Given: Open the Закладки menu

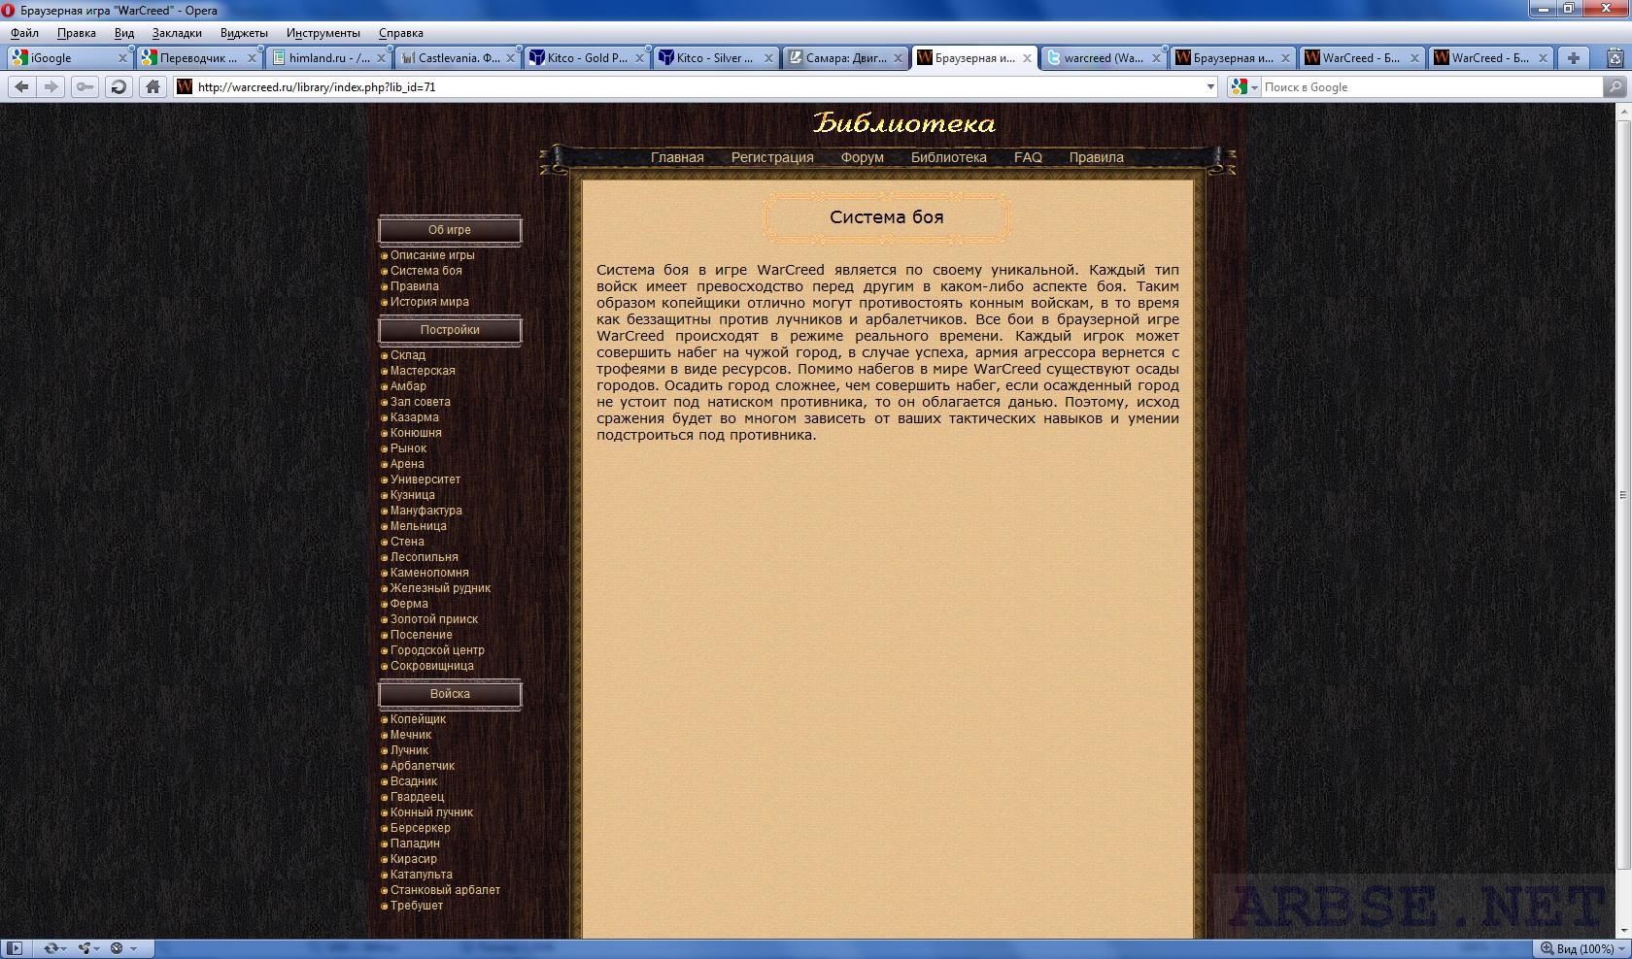Looking at the screenshot, I should pyautogui.click(x=177, y=33).
